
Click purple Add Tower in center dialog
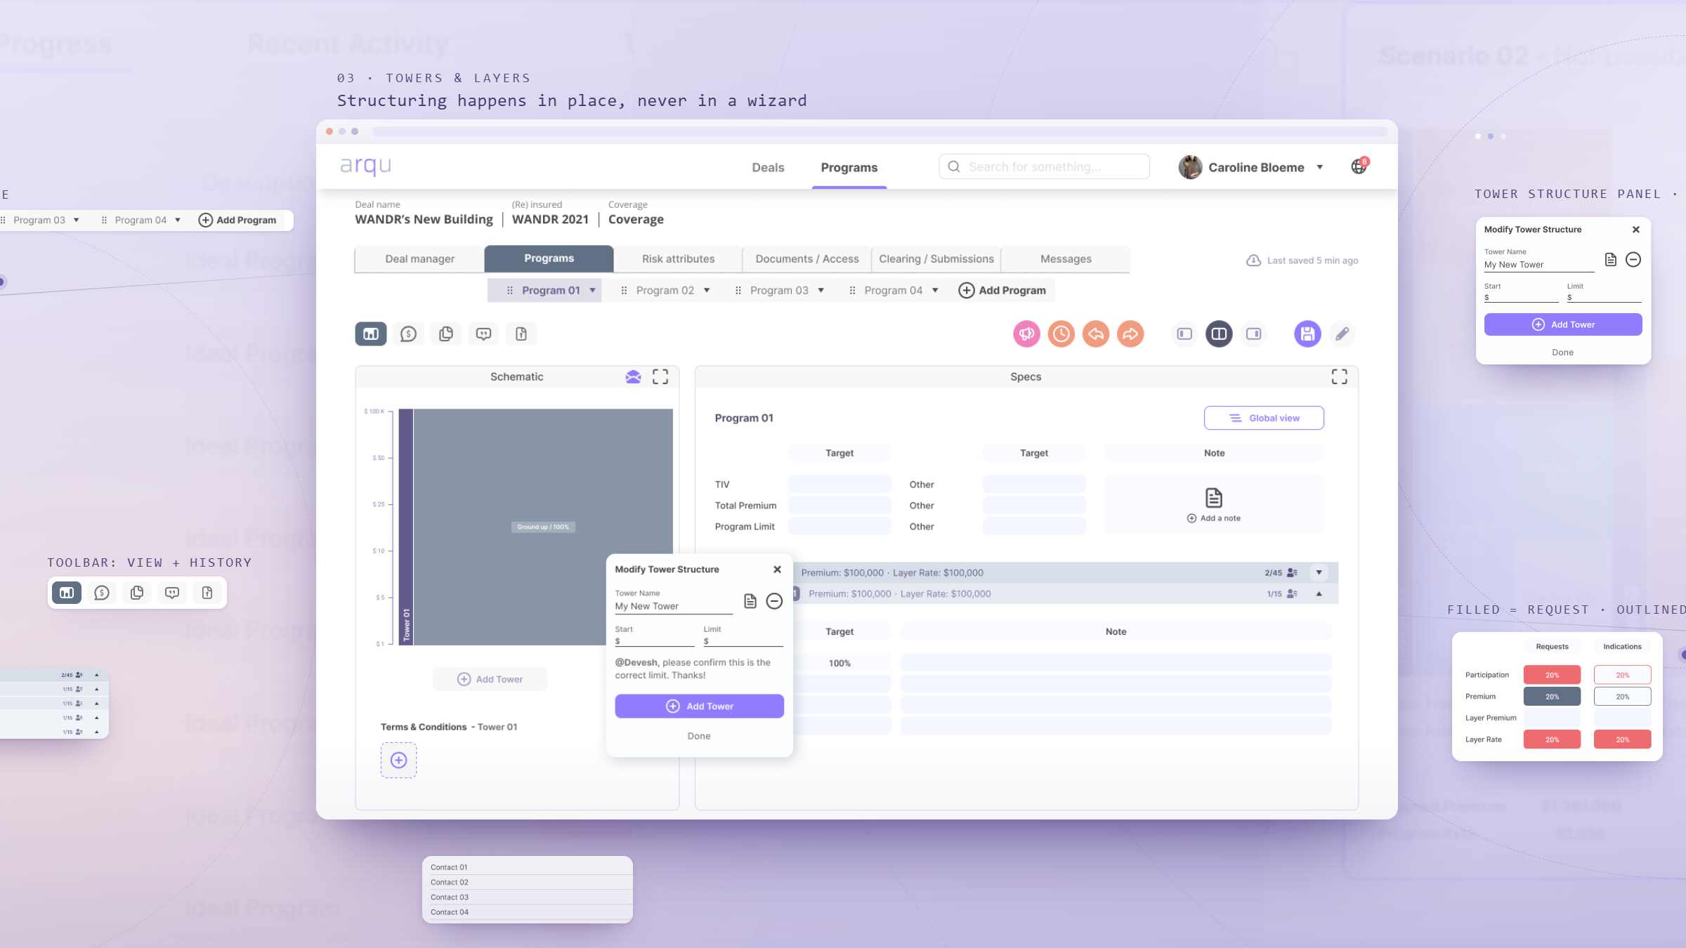click(x=699, y=706)
